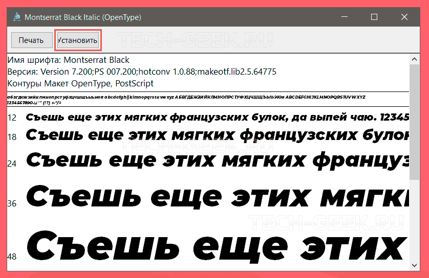Minimize the Montserrat font window

pos(345,17)
